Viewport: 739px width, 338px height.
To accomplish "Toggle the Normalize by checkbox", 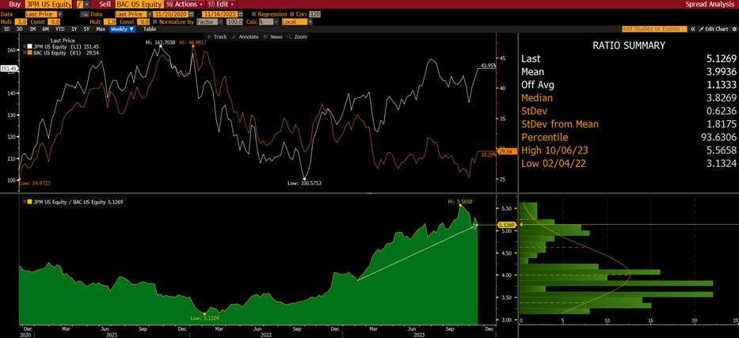I will point(155,21).
